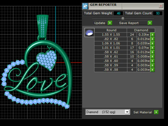Click the count 24 cell
Image resolution: width=168 pixels, height=126 pixels.
132,35
